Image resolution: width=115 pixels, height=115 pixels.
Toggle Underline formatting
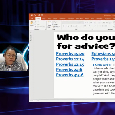click(68, 26)
